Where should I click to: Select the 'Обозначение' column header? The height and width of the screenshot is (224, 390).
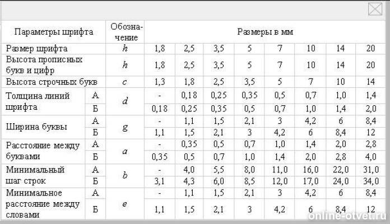(126, 32)
